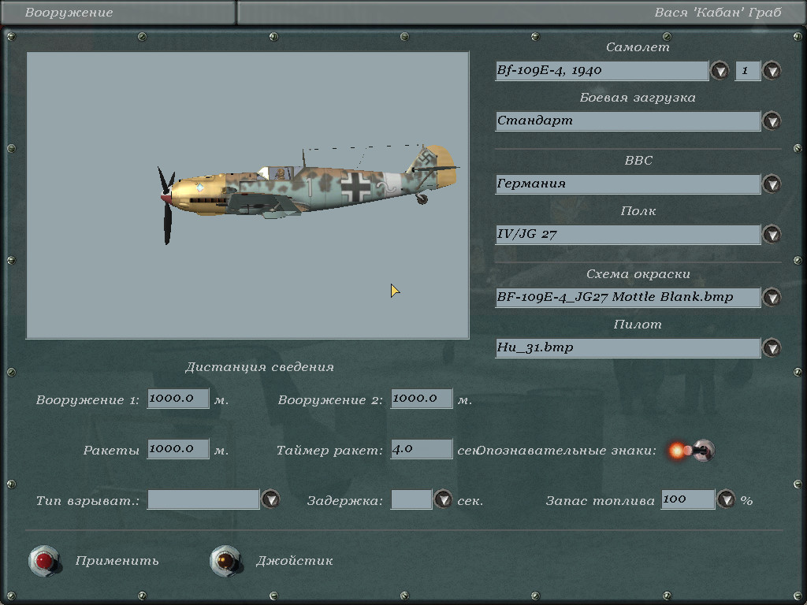Open the Задержка delay dropdown arrow
Image resolution: width=807 pixels, height=605 pixels.
(x=443, y=499)
